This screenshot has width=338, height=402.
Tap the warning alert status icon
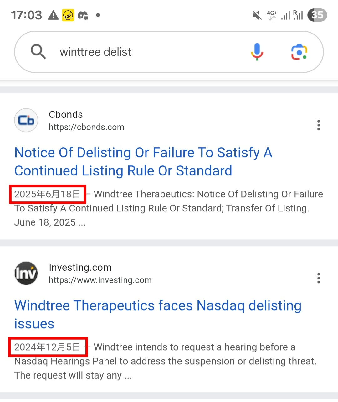click(53, 15)
